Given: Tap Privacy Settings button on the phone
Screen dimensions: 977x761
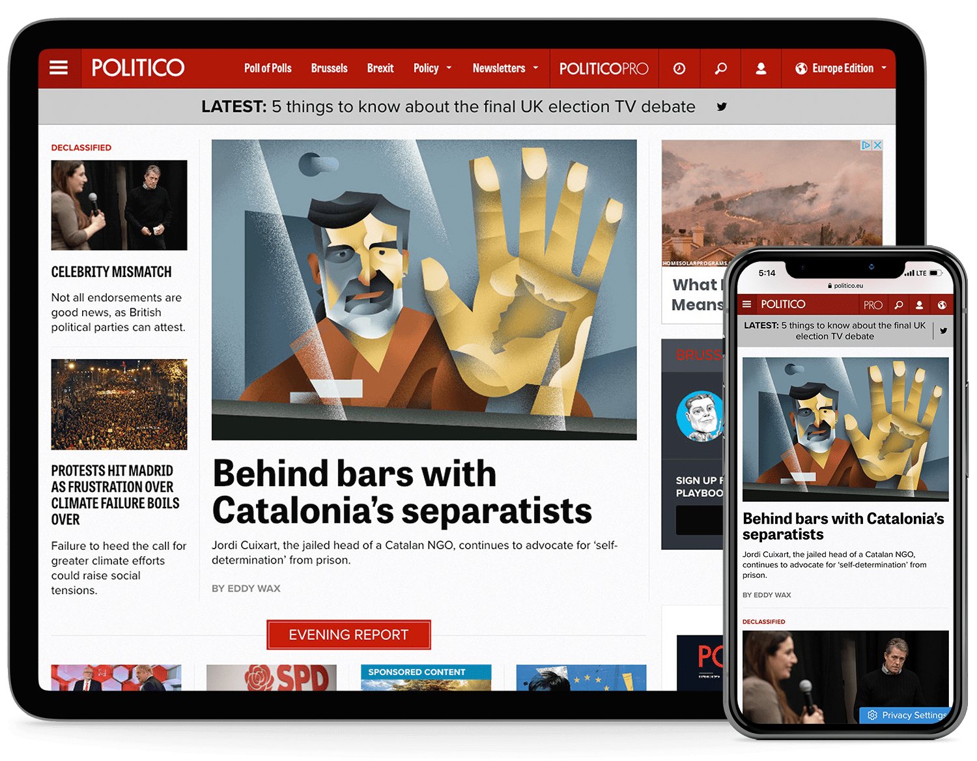Looking at the screenshot, I should tap(905, 715).
